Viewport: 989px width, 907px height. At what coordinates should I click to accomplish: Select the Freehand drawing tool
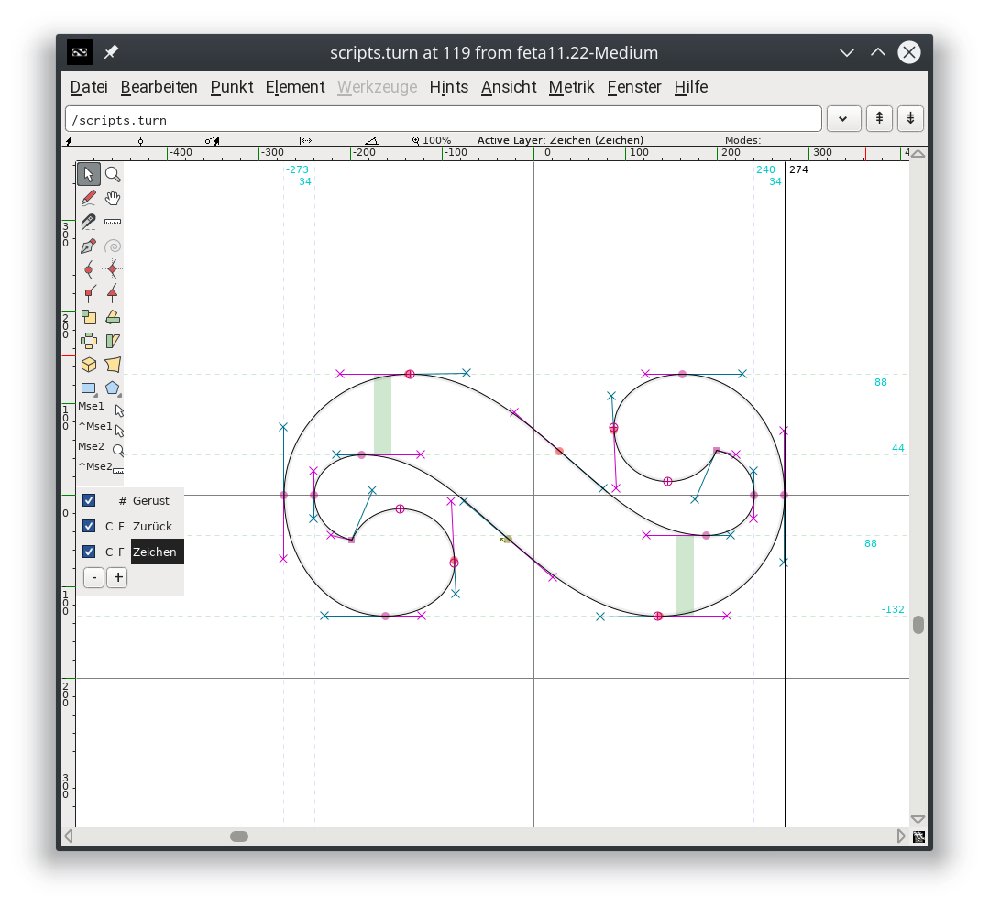pyautogui.click(x=88, y=198)
